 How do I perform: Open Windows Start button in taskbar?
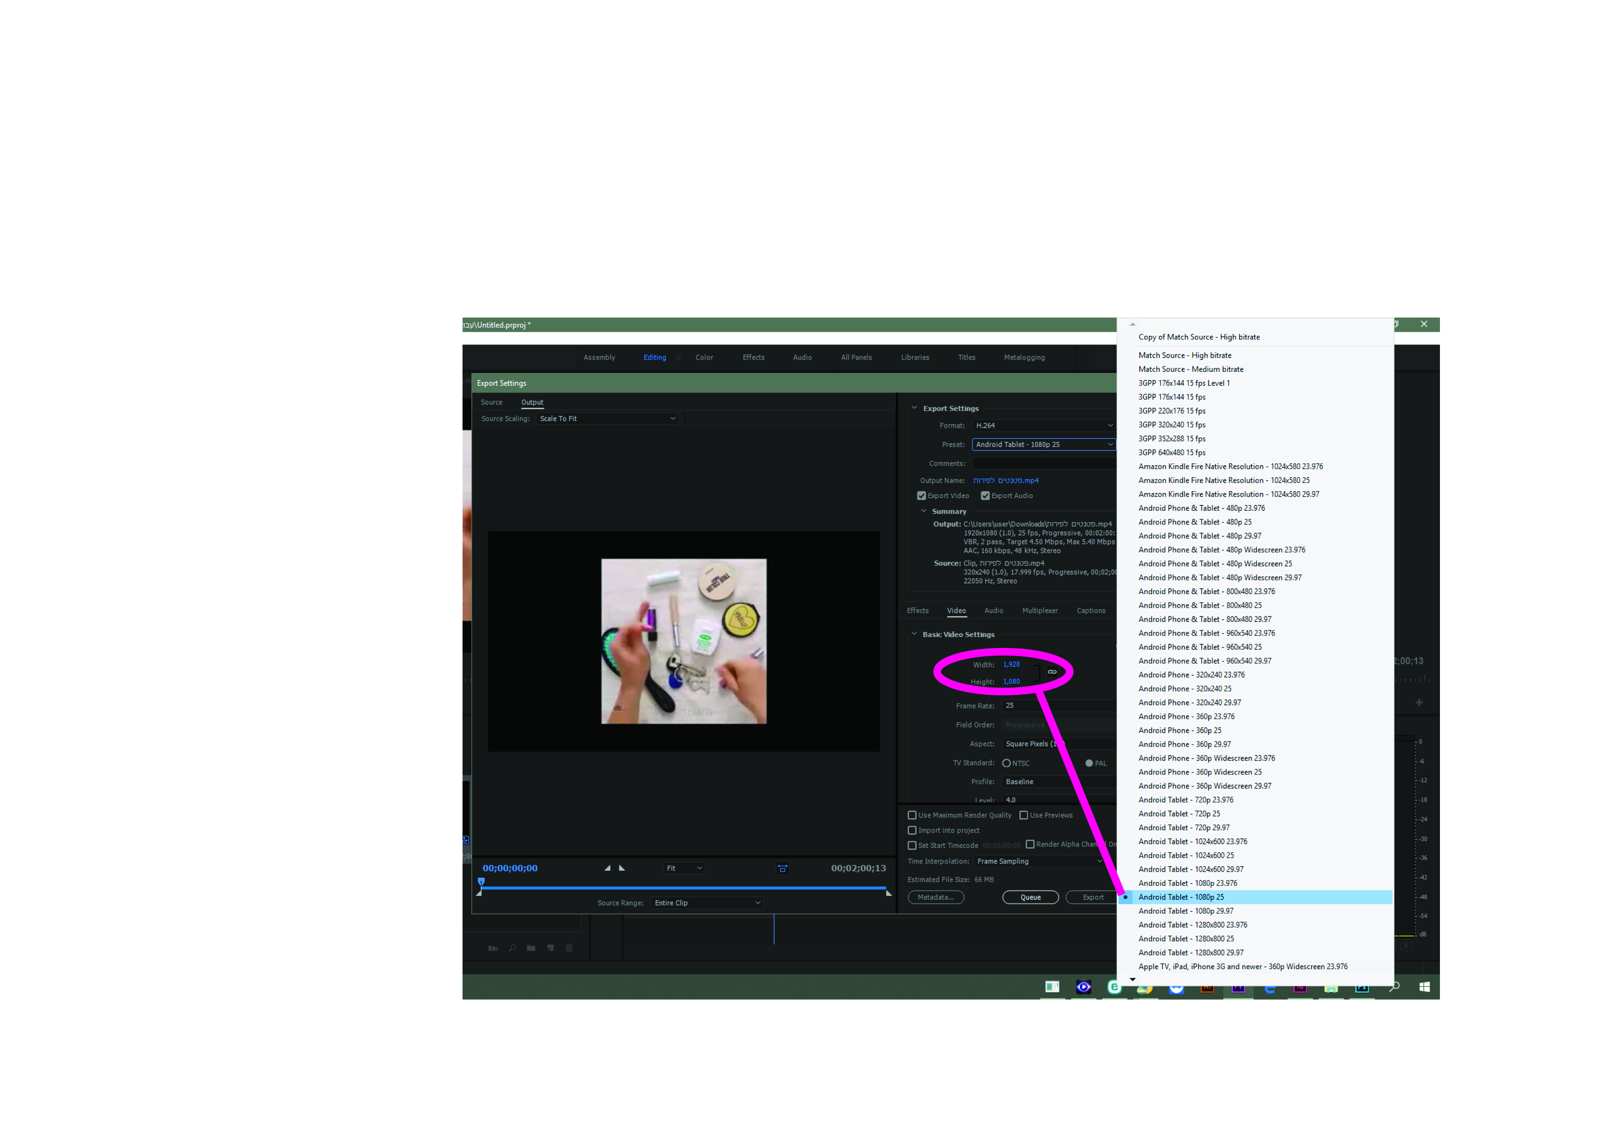tap(1424, 986)
